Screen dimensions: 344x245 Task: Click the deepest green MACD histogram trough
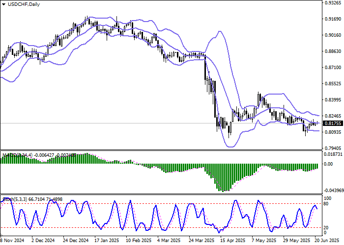coord(224,177)
